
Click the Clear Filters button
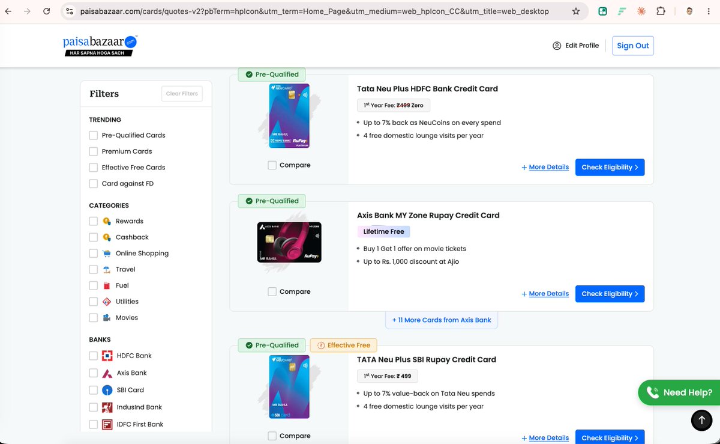point(182,94)
